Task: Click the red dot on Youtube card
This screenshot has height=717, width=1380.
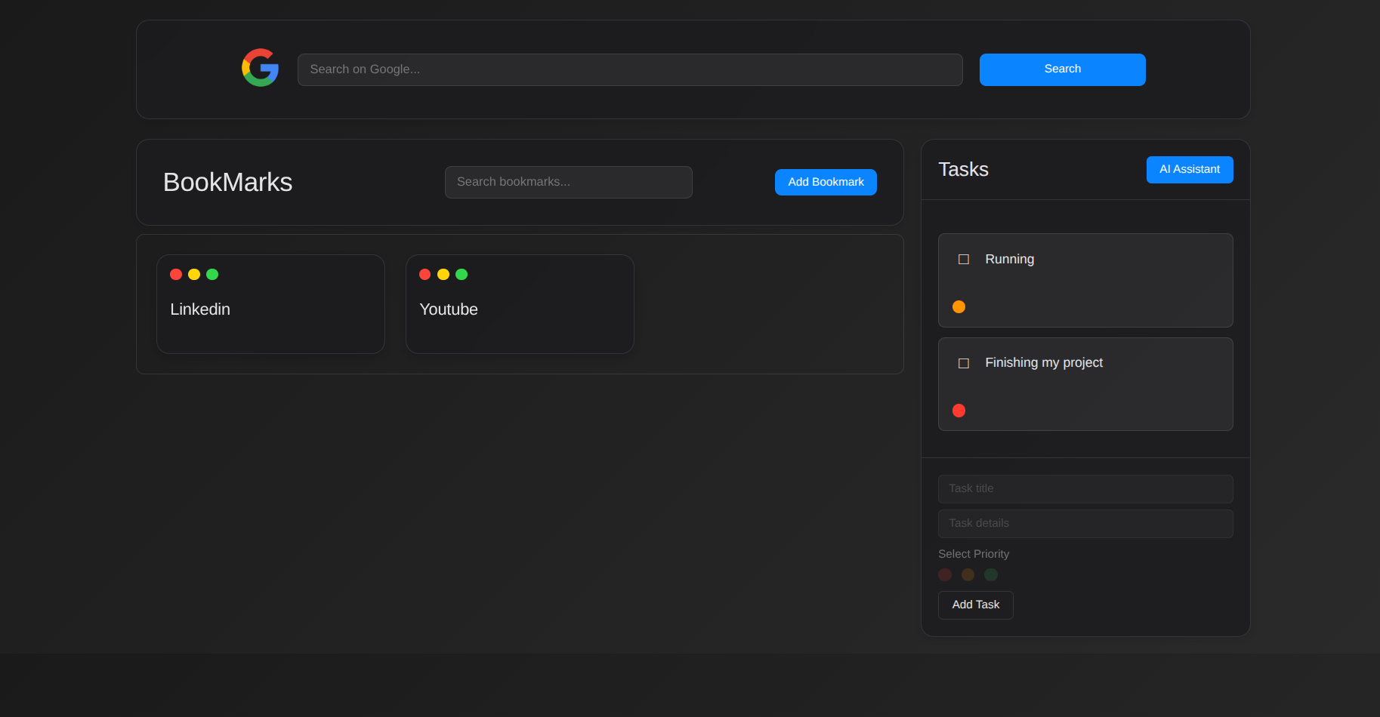Action: coord(425,275)
